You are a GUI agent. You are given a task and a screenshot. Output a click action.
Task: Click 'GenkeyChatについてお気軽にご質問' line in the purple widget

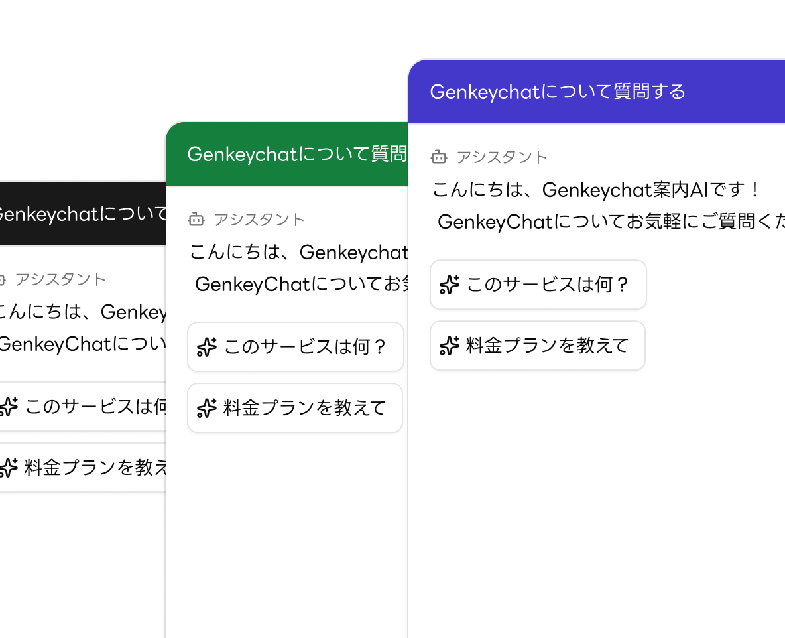(611, 222)
